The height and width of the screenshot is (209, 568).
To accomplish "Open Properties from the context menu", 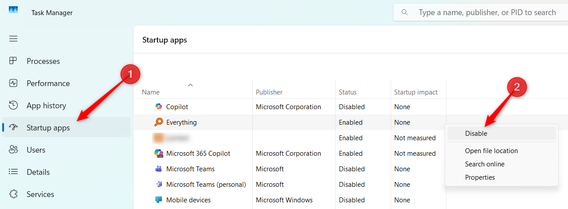I will (480, 177).
